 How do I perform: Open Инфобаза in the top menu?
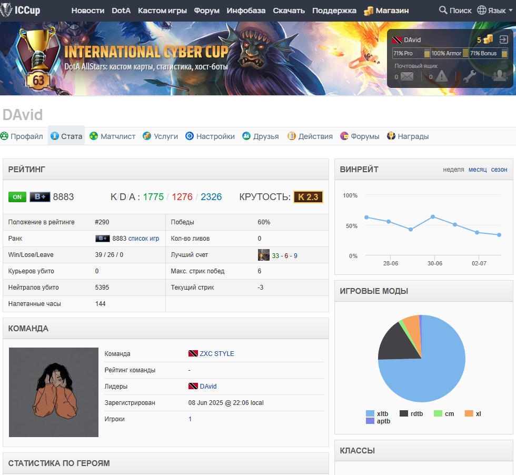(x=246, y=11)
